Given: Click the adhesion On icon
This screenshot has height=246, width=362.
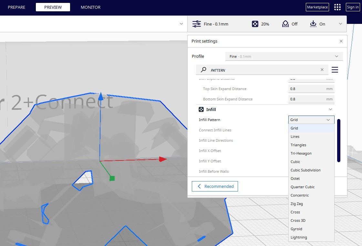Looking at the screenshot, I should (x=313, y=24).
